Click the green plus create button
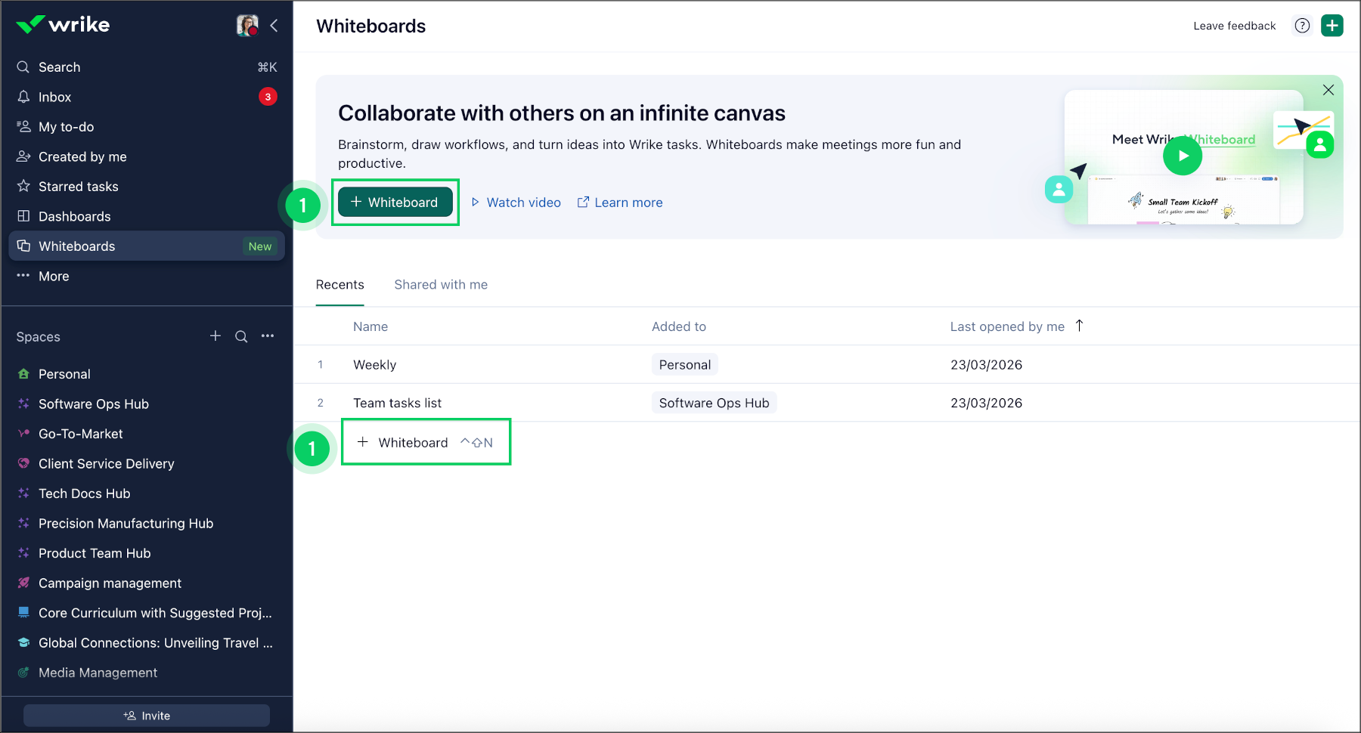This screenshot has width=1361, height=733. 1332,26
